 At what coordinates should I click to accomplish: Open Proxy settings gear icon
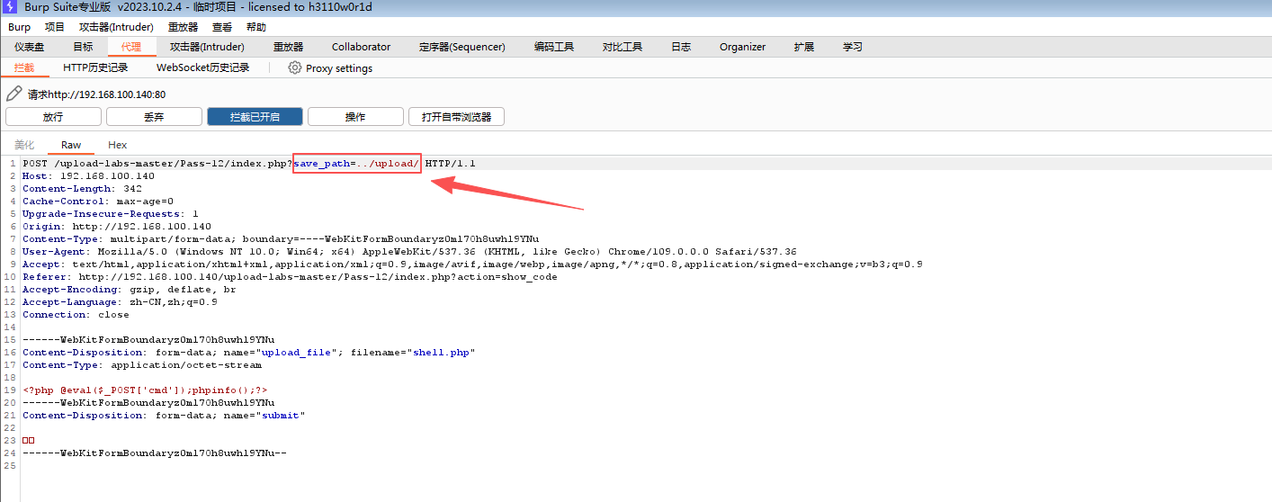click(x=294, y=67)
